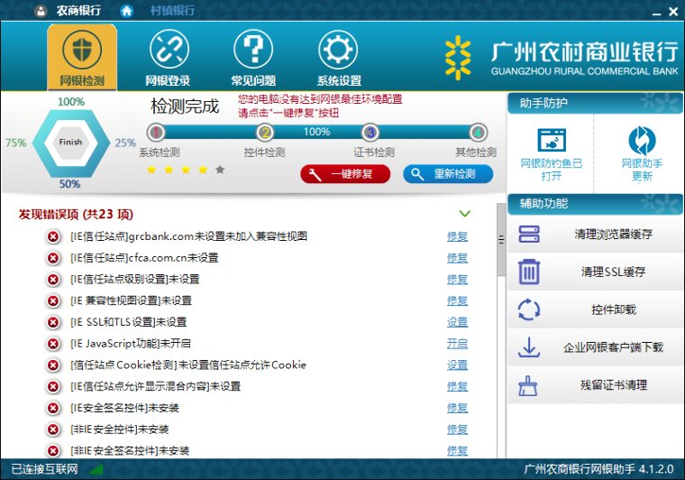Click step 4 其他检测 marker

(x=479, y=132)
